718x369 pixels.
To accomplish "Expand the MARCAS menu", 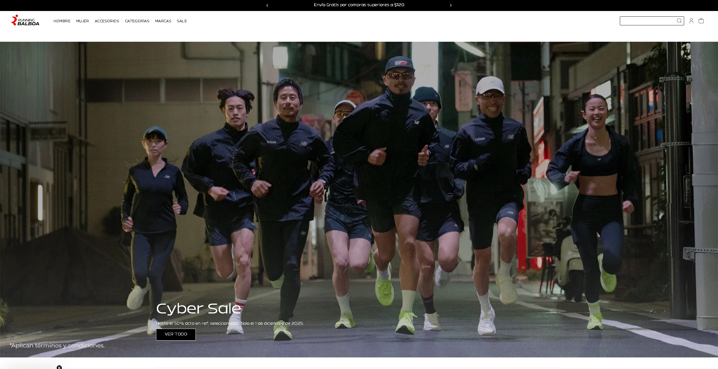I will pos(163,21).
